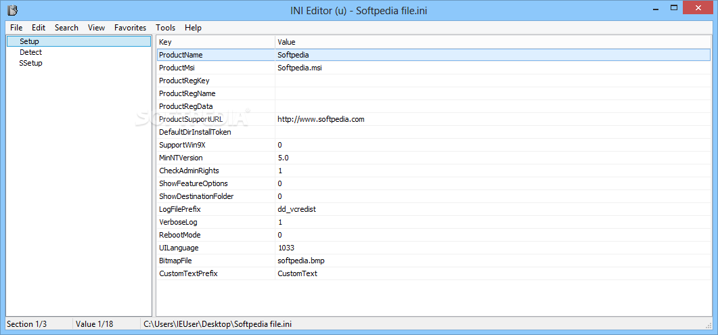
Task: Select the LogFilePrefix key
Action: [x=180, y=208]
